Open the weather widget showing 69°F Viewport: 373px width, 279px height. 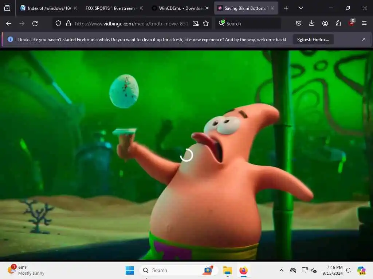[x=26, y=270]
